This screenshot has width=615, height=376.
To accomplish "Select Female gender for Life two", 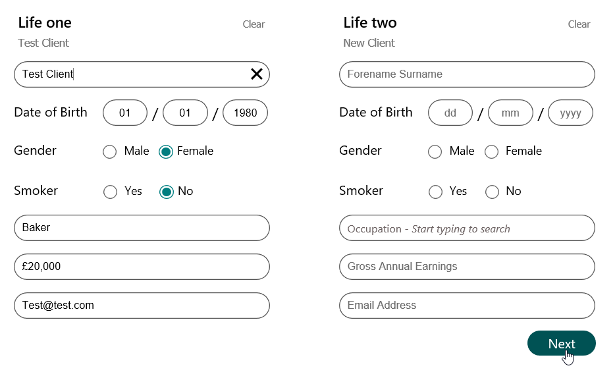I will click(492, 152).
